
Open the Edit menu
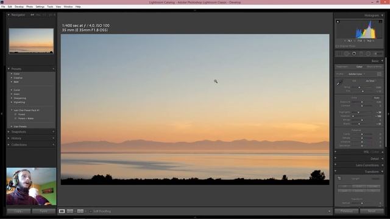(10, 7)
